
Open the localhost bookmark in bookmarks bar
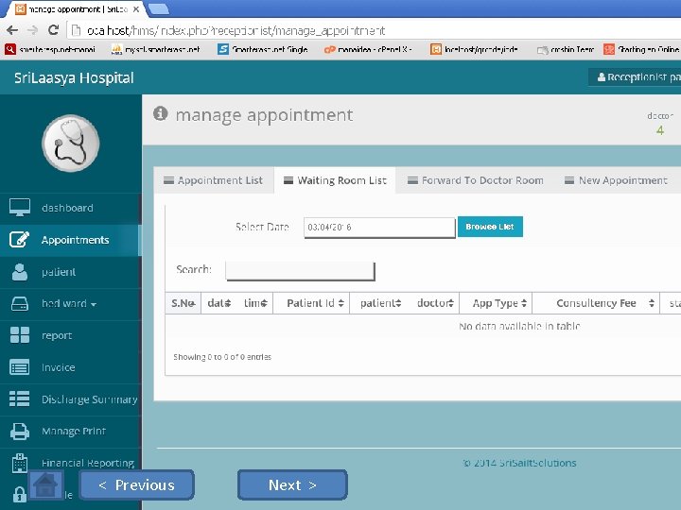pyautogui.click(x=474, y=49)
